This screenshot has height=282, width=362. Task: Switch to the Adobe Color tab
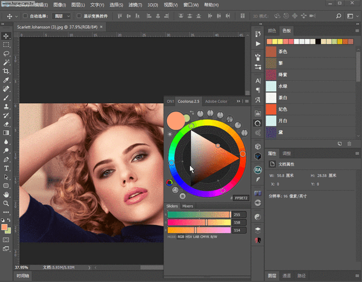pyautogui.click(x=216, y=102)
